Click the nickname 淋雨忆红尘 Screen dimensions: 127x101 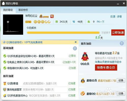(31, 16)
